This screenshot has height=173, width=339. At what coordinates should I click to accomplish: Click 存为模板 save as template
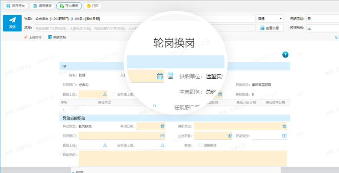click(68, 6)
